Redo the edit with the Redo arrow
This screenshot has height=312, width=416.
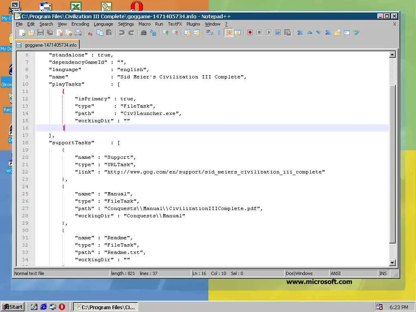coord(131,32)
